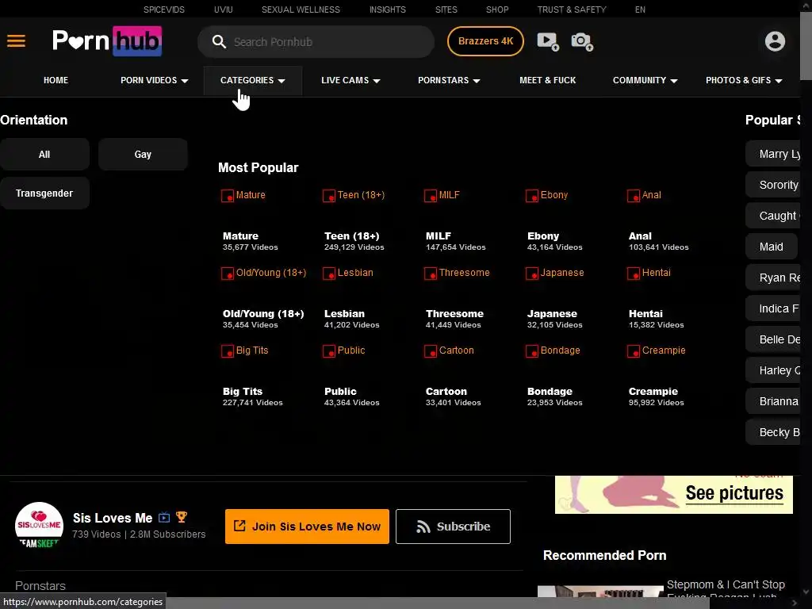Click the broken image icon for Hentai

coord(634,274)
